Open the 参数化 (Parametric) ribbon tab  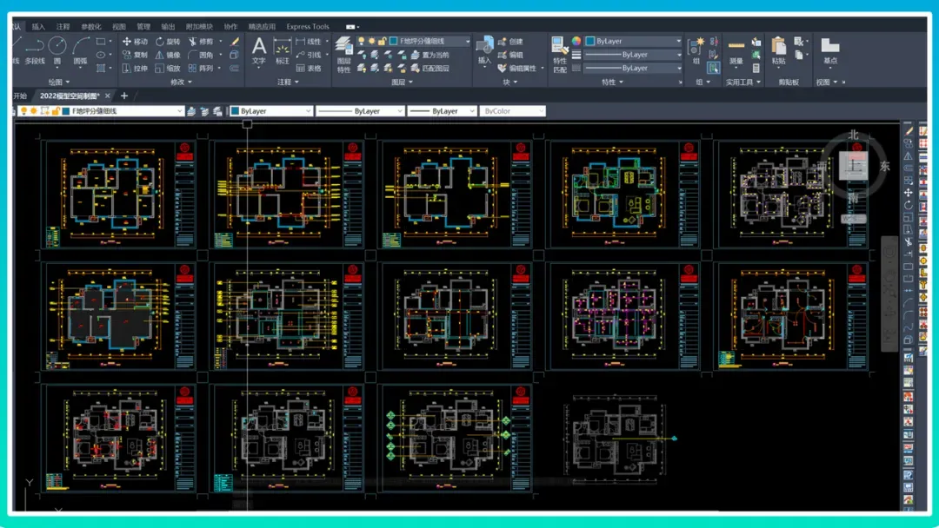tap(91, 26)
